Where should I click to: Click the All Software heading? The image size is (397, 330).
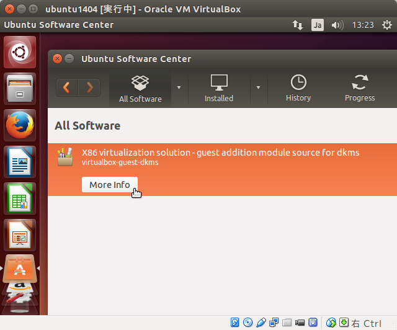click(x=87, y=126)
